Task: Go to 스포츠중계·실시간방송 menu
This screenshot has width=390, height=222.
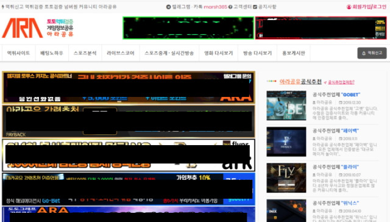Action: point(169,53)
